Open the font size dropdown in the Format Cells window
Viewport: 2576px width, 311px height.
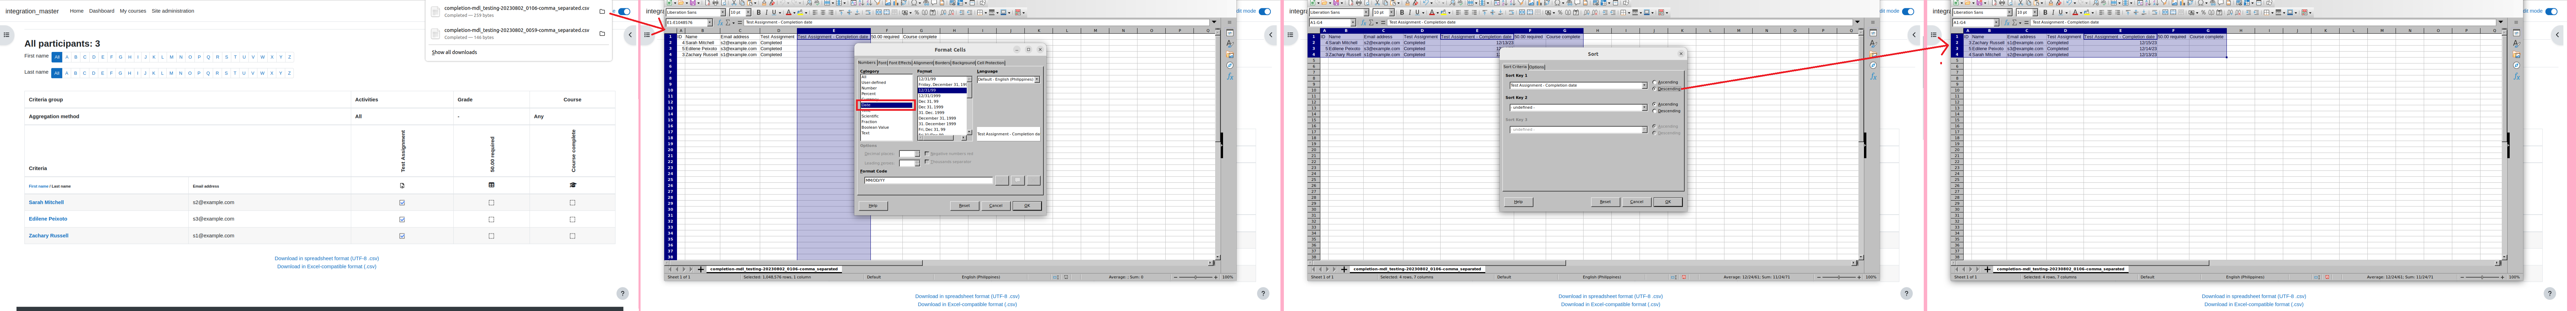tap(748, 12)
